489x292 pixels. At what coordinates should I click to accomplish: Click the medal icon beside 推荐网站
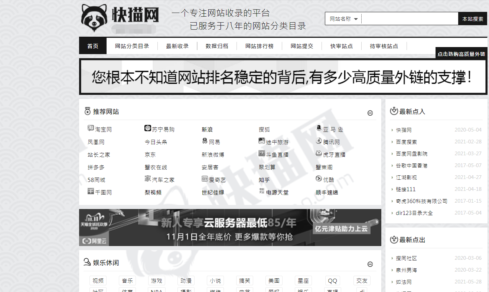click(x=88, y=111)
